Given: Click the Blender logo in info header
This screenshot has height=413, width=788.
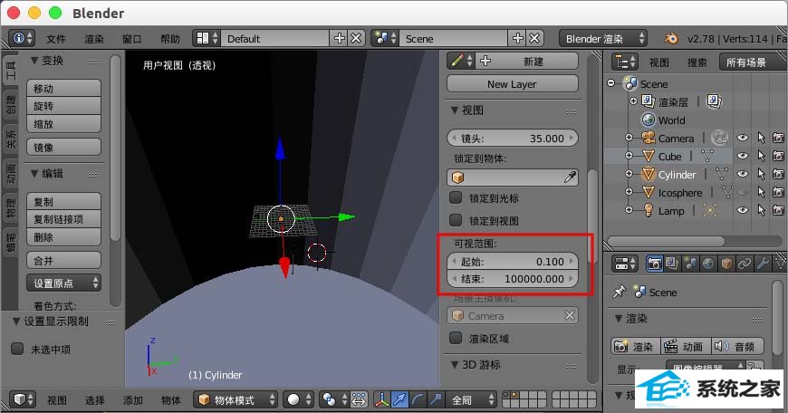Looking at the screenshot, I should 671,38.
